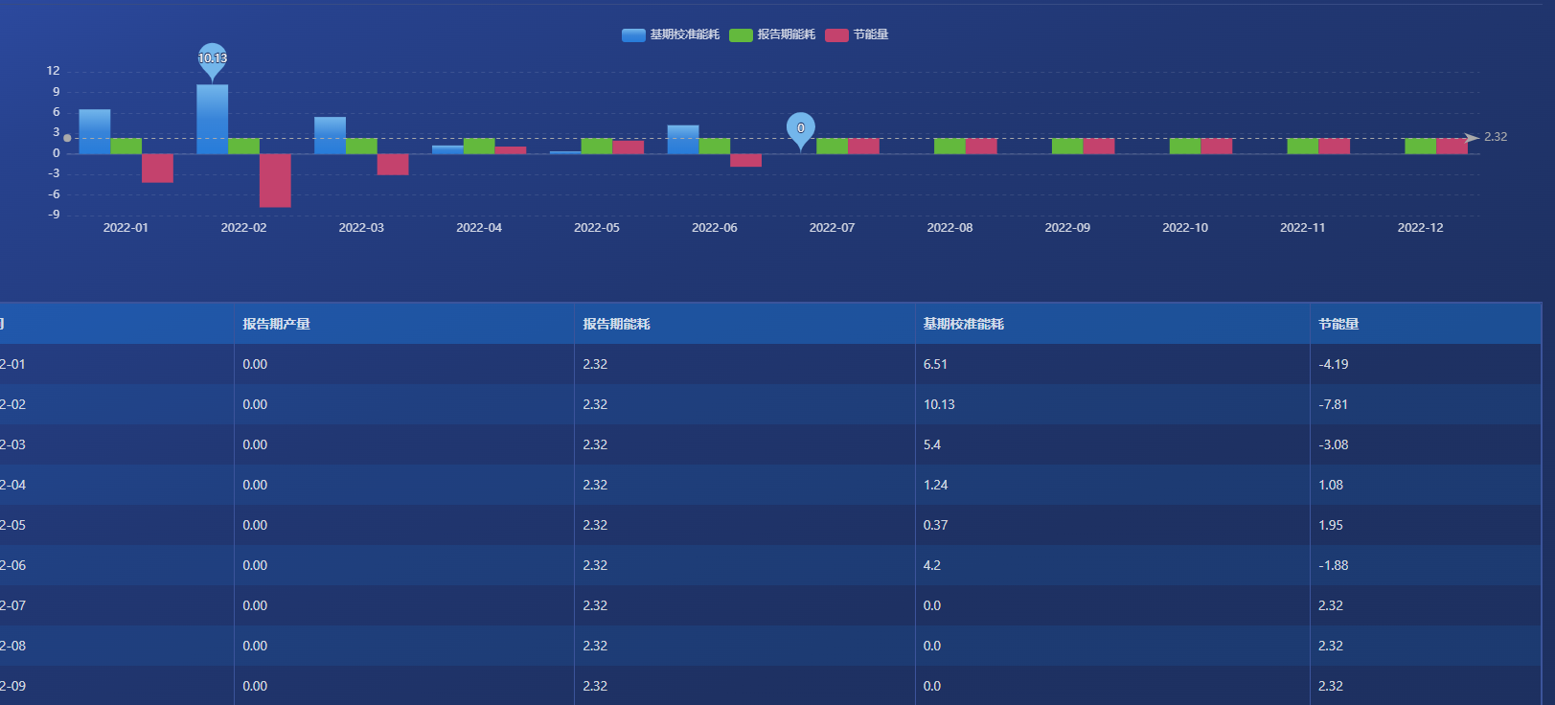Select the table cell showing 10.13
Screen dimensions: 1555x705
1112,404
